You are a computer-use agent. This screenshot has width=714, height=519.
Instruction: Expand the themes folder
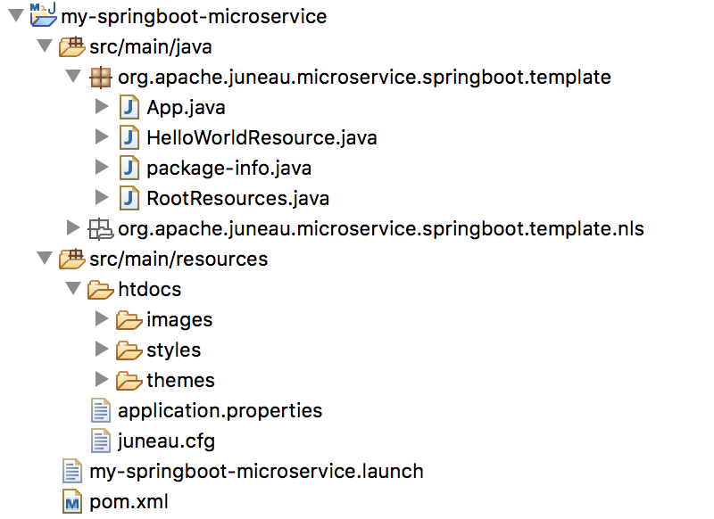[x=101, y=380]
